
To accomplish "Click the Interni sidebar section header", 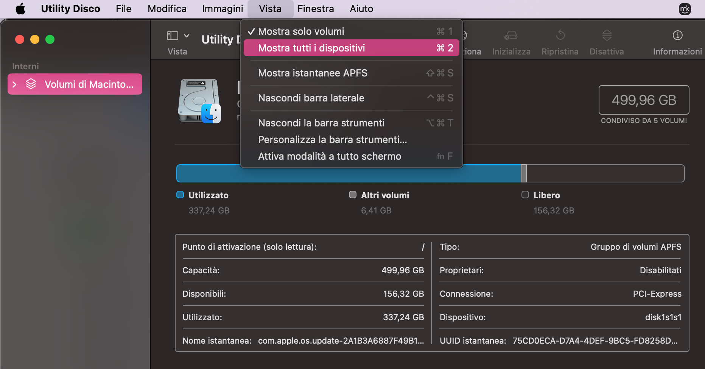I will tap(25, 66).
